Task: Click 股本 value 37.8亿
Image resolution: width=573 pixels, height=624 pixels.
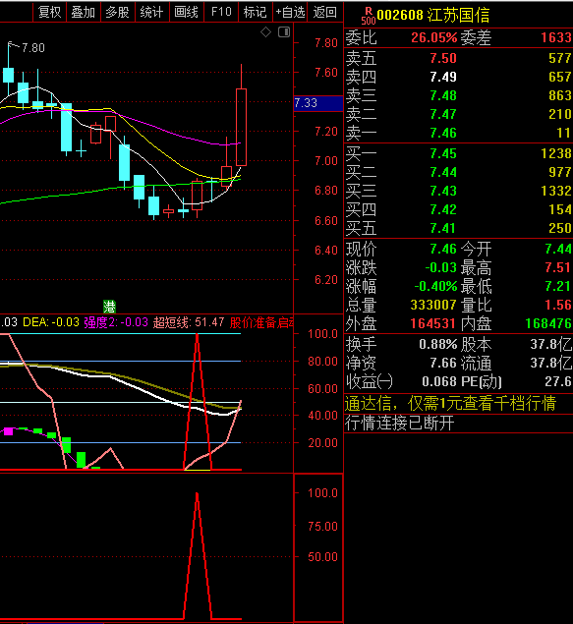Action: (551, 344)
